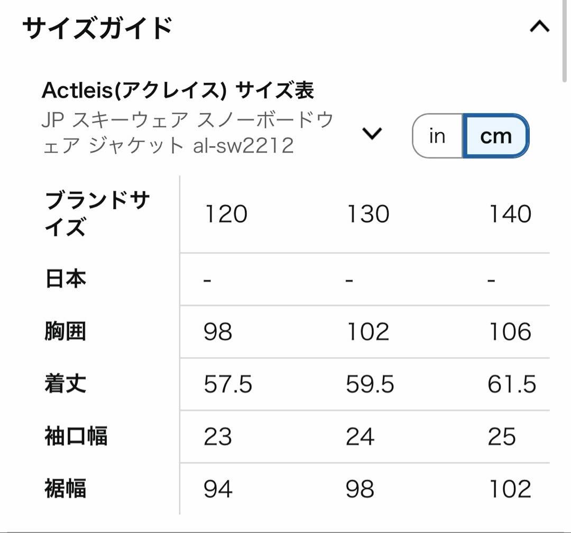Click the ブランドサイズ row label
Screen dimensions: 571x533
pos(97,213)
